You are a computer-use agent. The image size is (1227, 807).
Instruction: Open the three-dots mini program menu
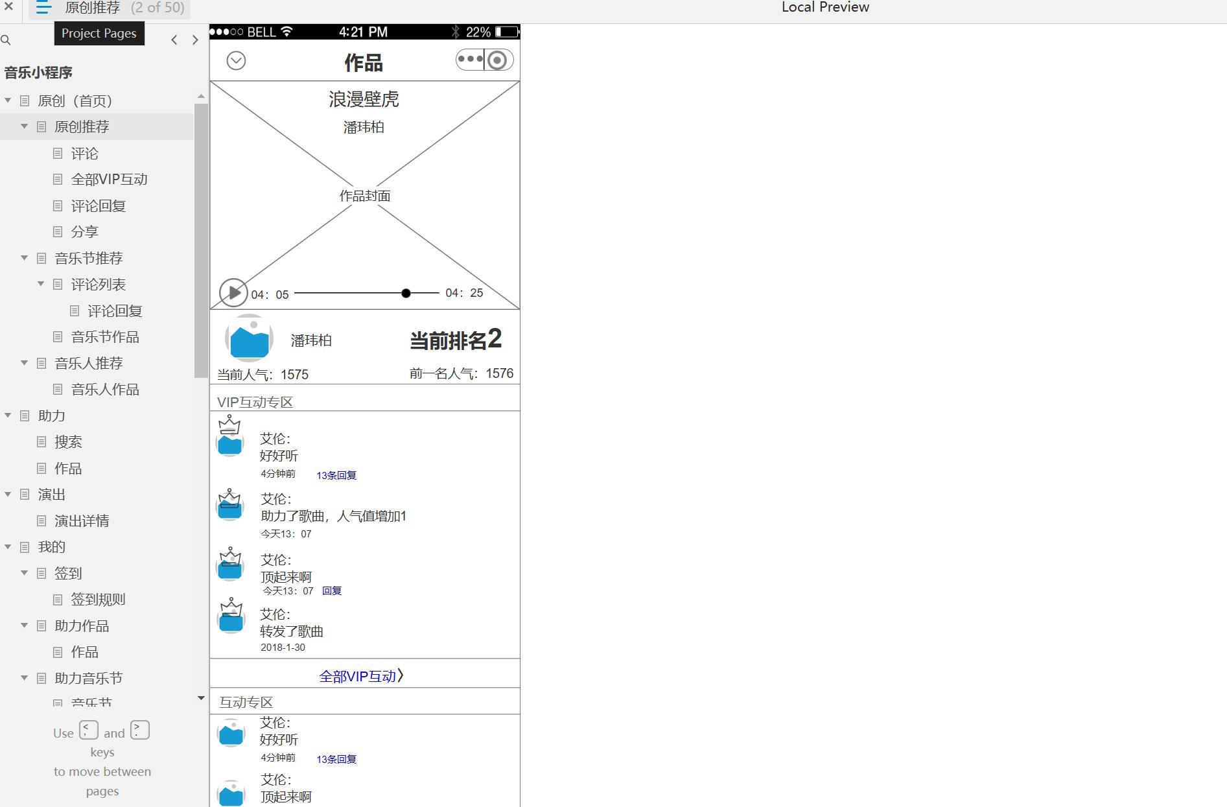click(x=470, y=60)
